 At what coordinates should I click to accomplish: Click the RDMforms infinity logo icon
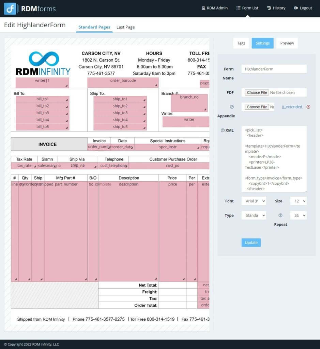(x=10, y=8)
